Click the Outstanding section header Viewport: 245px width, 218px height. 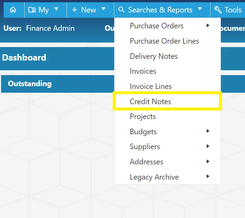point(30,83)
